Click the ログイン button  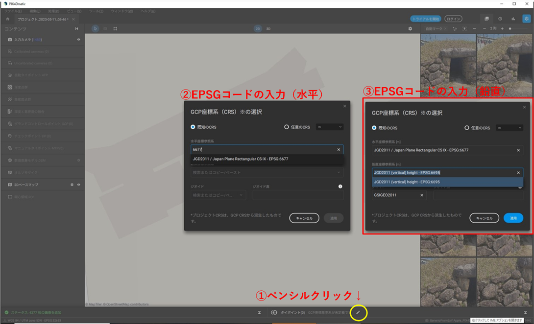click(453, 19)
